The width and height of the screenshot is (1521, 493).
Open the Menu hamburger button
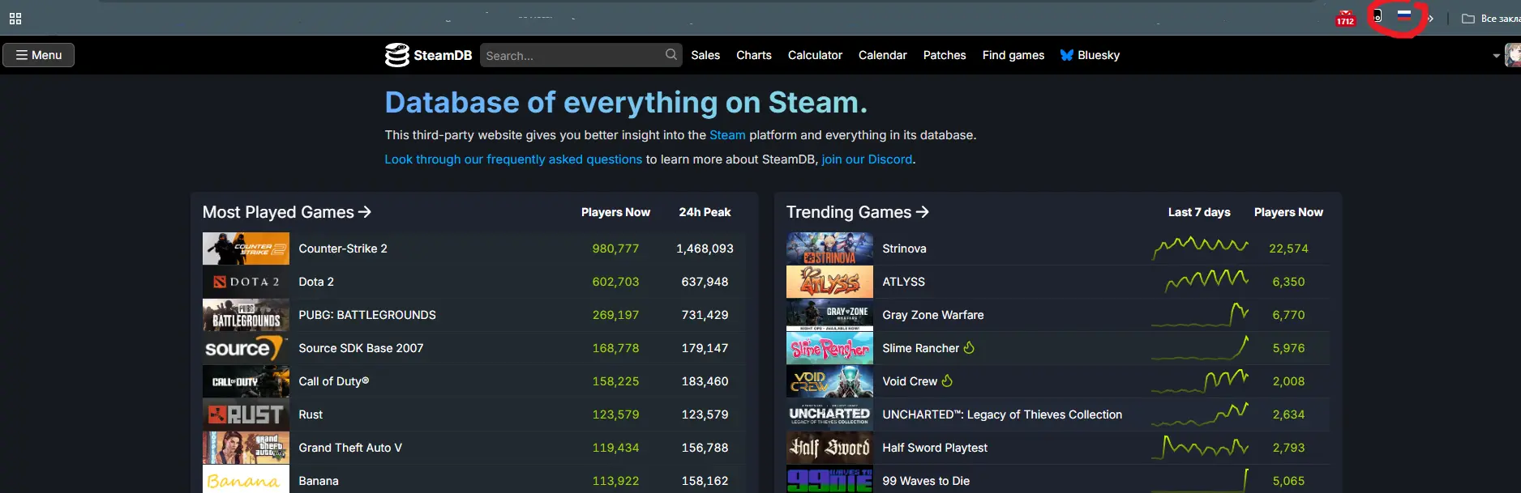tap(39, 55)
